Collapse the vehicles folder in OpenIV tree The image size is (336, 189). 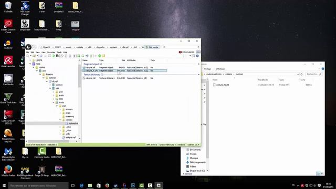click(60, 120)
